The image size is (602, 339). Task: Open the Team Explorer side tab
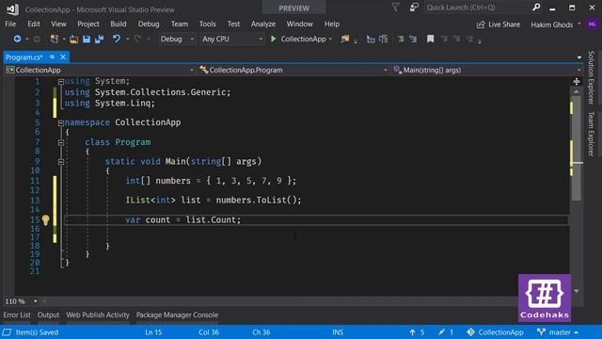point(592,134)
